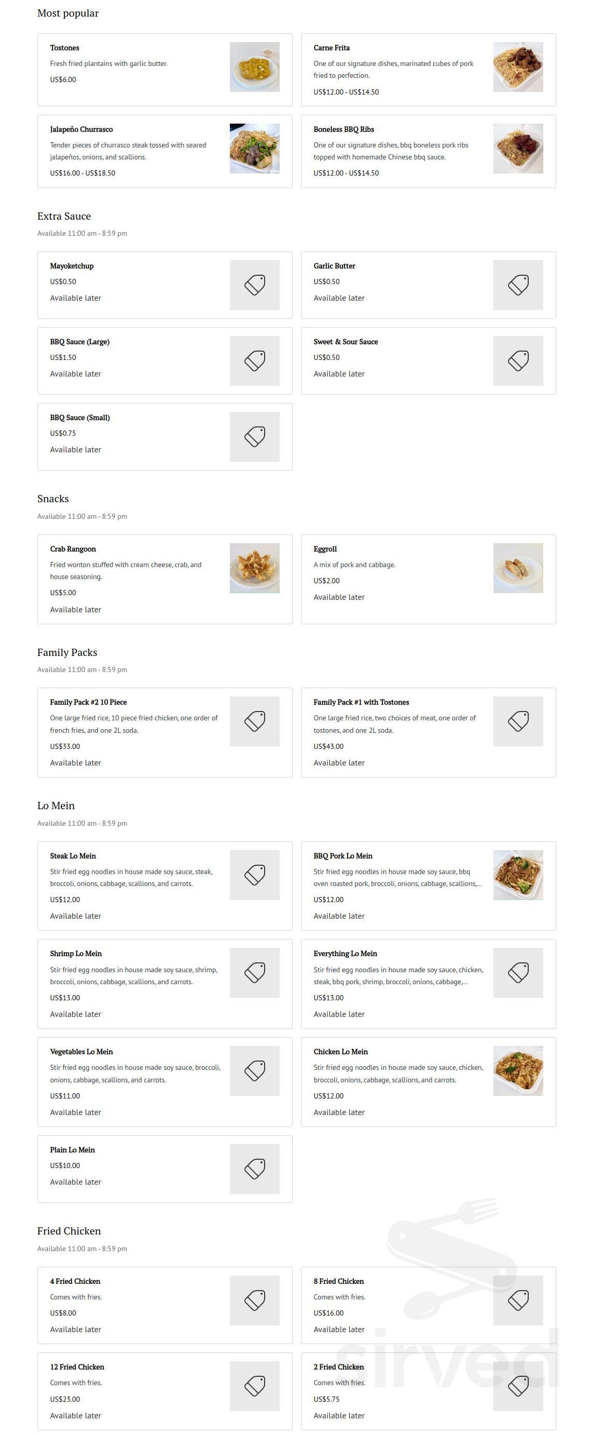Viewport: 591px width, 1435px height.
Task: Click the Extra Sauce section heading
Action: [64, 216]
